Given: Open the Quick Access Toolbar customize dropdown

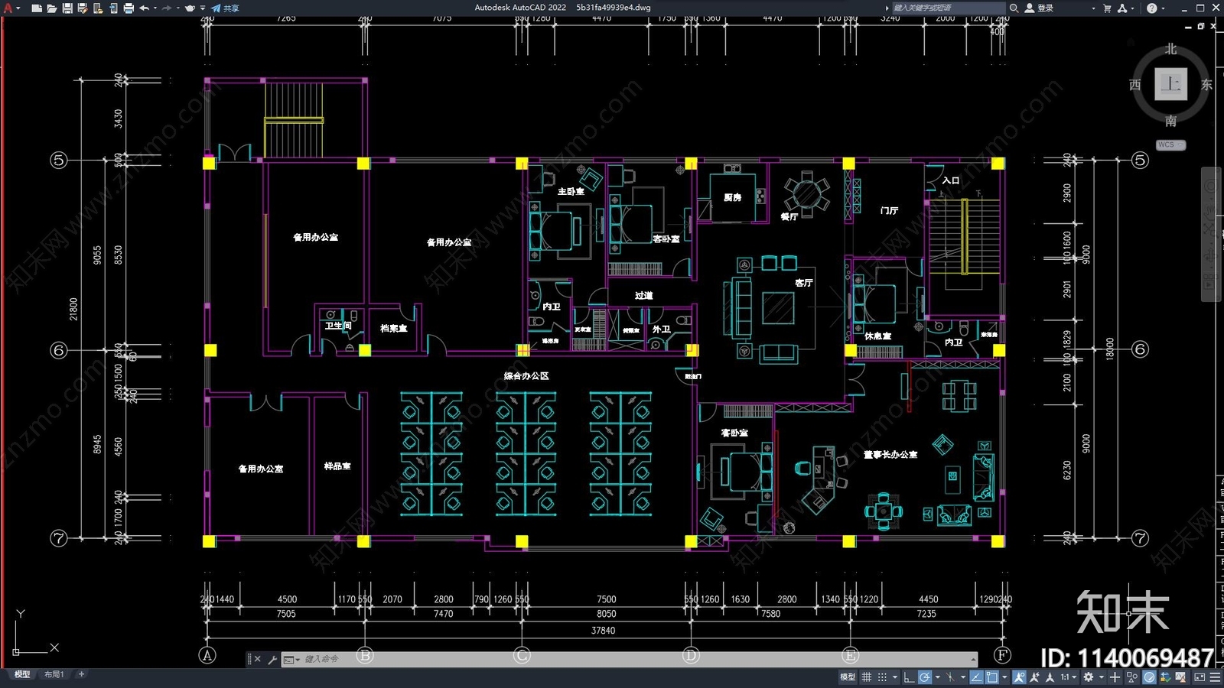Looking at the screenshot, I should coord(203,8).
